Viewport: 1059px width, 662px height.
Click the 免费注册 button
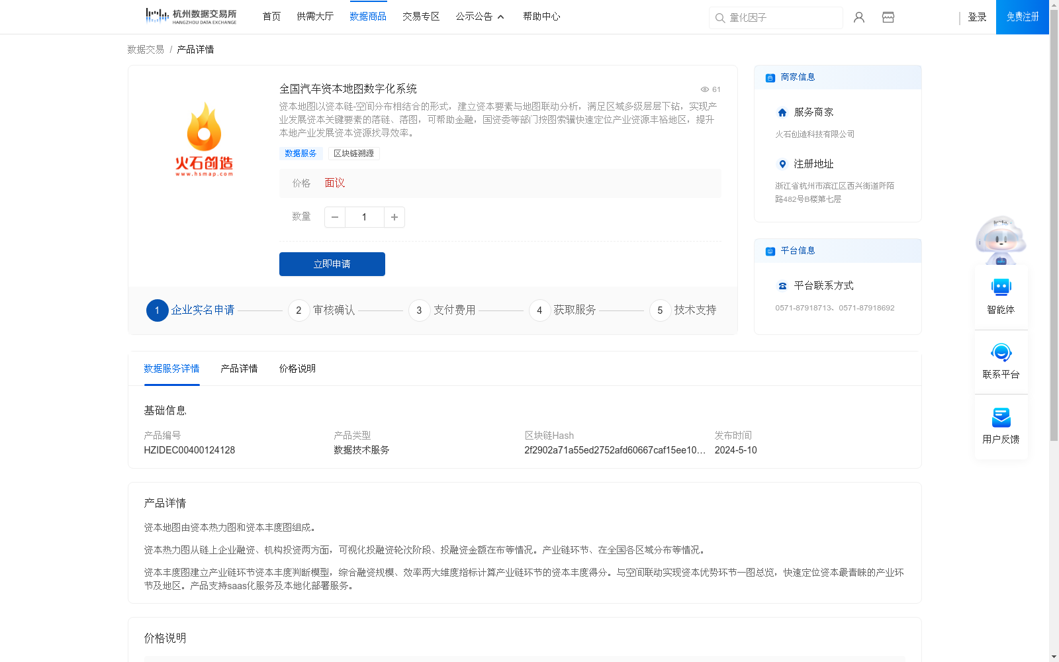click(x=1023, y=17)
